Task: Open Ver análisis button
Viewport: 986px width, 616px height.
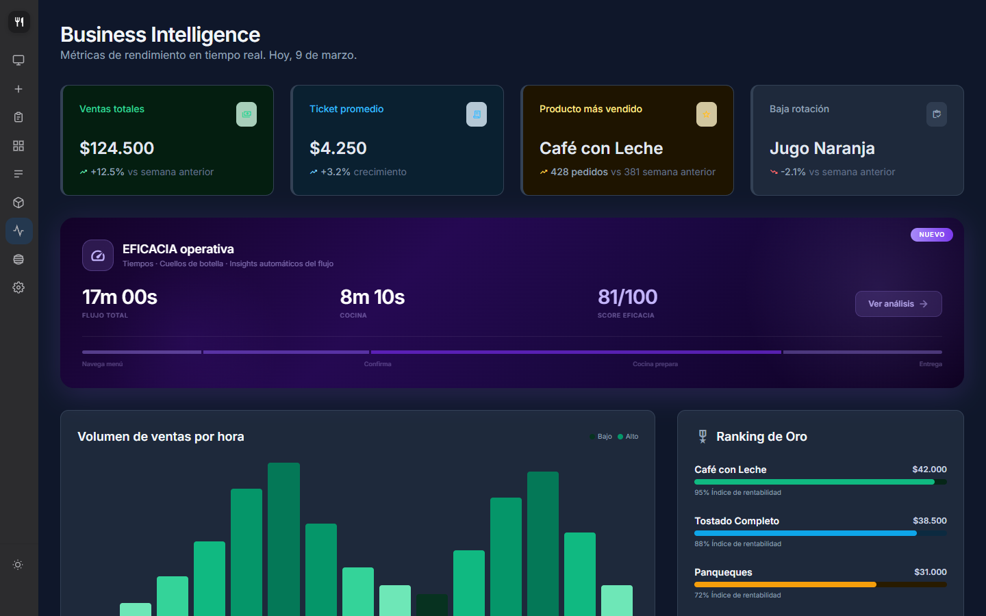Action: click(x=898, y=304)
